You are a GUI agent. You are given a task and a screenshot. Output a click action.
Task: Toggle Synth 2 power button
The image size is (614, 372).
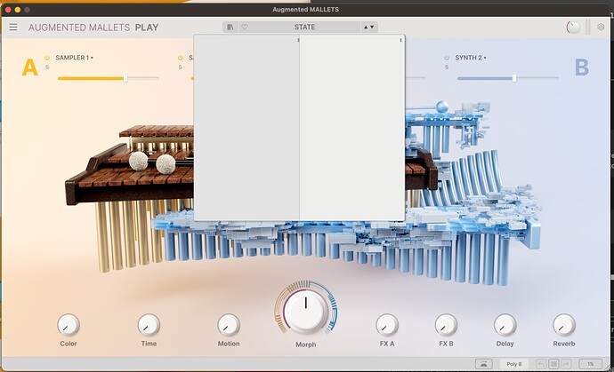(x=447, y=58)
